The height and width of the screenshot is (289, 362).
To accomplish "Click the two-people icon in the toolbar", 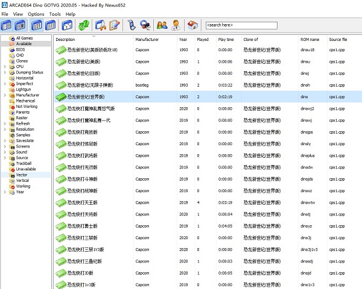I will tap(162, 25).
